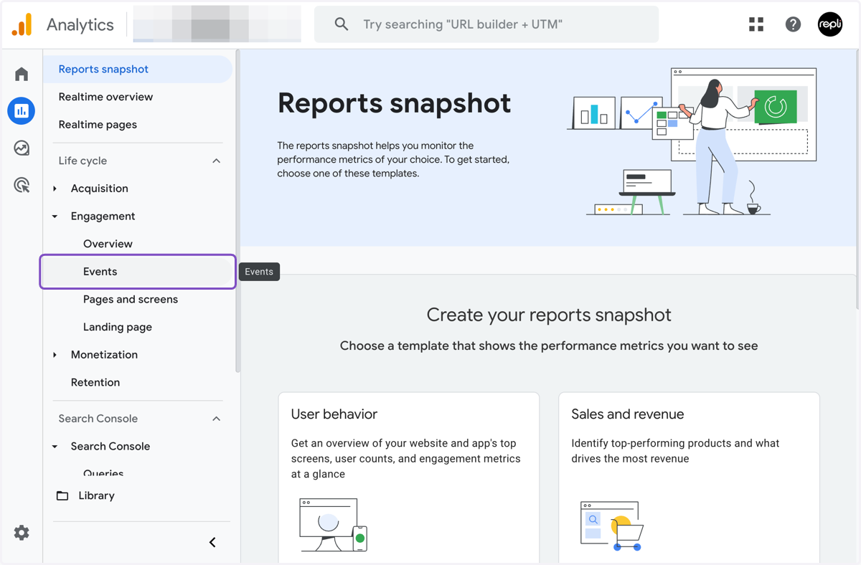Select Reports snapshot in navigation
This screenshot has height=565, width=861.
(138, 70)
